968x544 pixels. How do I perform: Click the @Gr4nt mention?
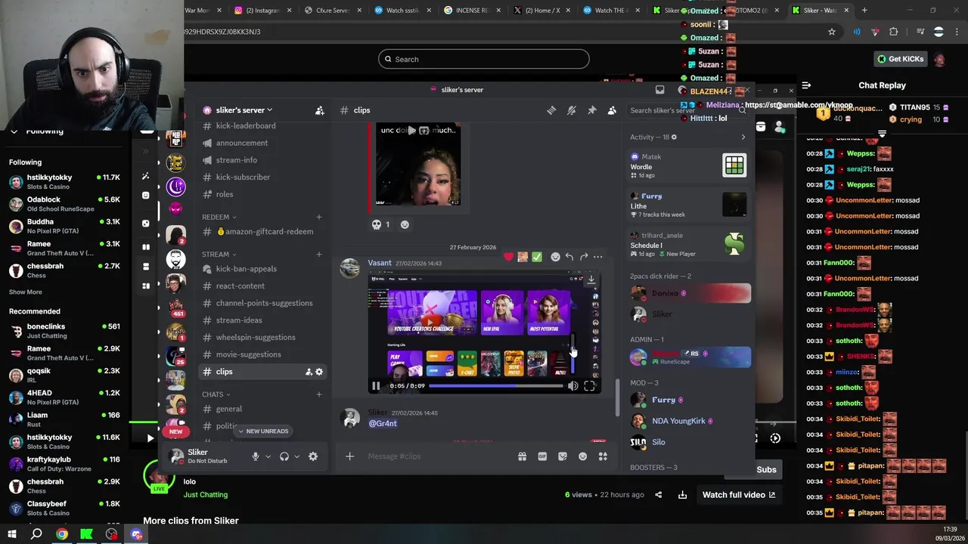pyautogui.click(x=383, y=424)
